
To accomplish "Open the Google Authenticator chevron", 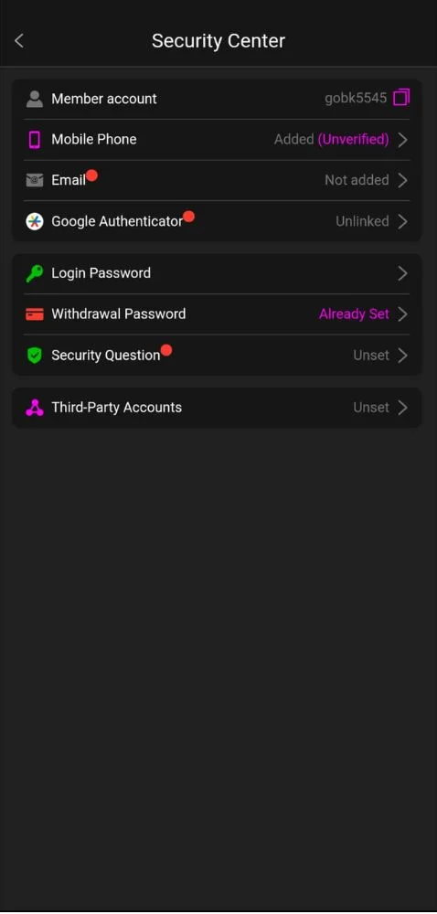I will point(402,221).
